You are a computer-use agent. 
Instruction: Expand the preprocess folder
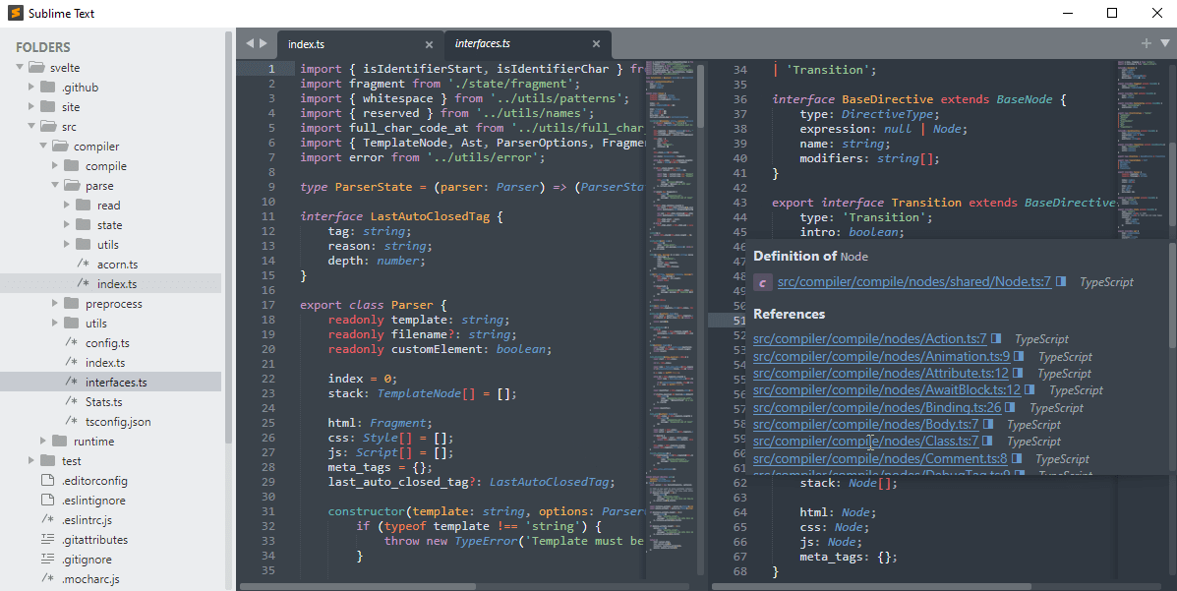point(55,304)
